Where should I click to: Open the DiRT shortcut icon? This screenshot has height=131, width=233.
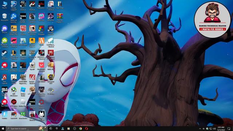tap(23, 6)
